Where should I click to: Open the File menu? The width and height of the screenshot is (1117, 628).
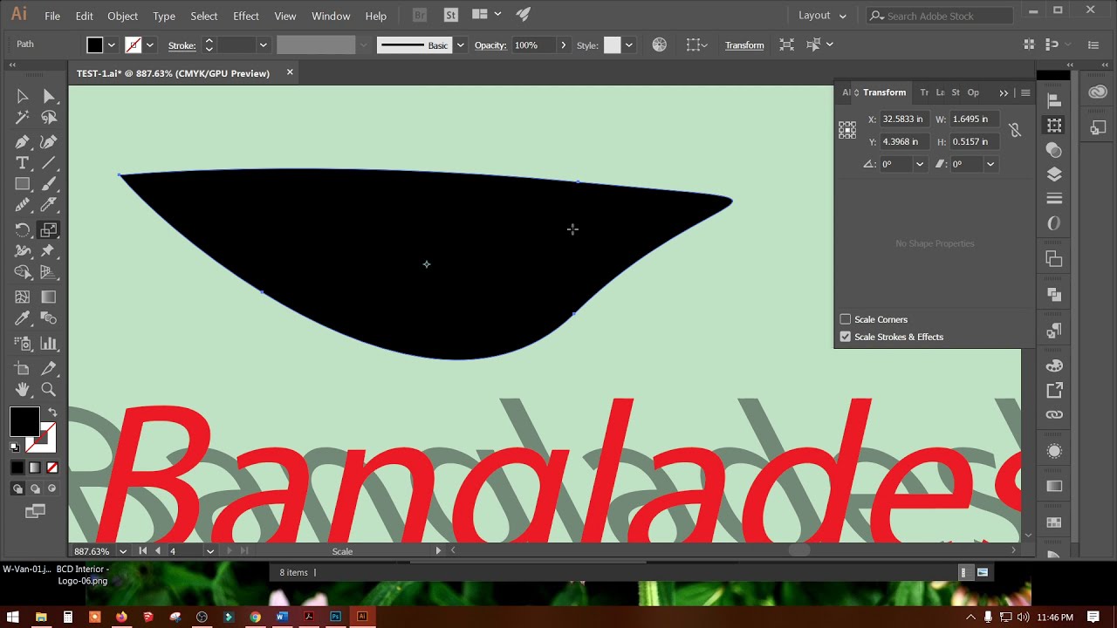52,16
